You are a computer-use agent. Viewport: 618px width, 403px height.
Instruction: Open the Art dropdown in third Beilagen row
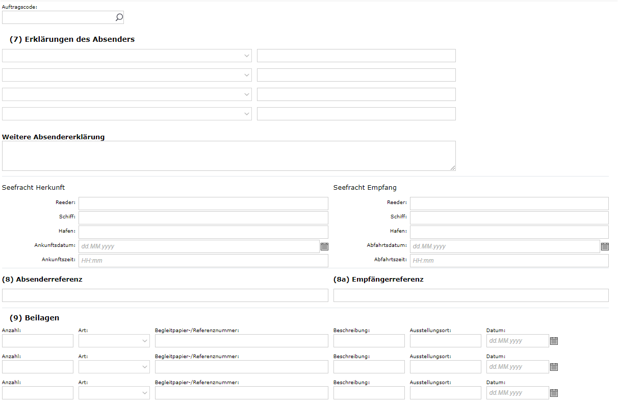point(114,393)
